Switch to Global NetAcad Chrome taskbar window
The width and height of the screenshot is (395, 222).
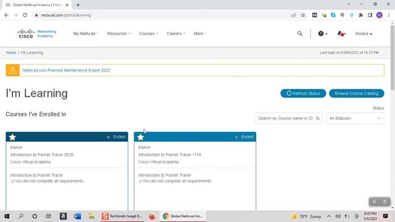[x=183, y=216]
